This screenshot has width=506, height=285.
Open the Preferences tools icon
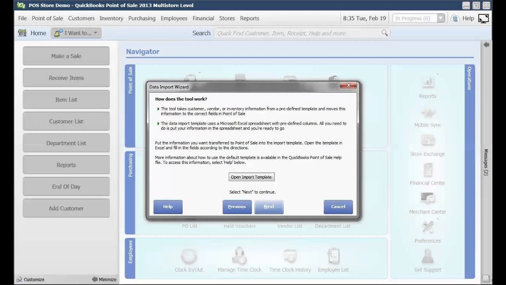click(x=428, y=227)
